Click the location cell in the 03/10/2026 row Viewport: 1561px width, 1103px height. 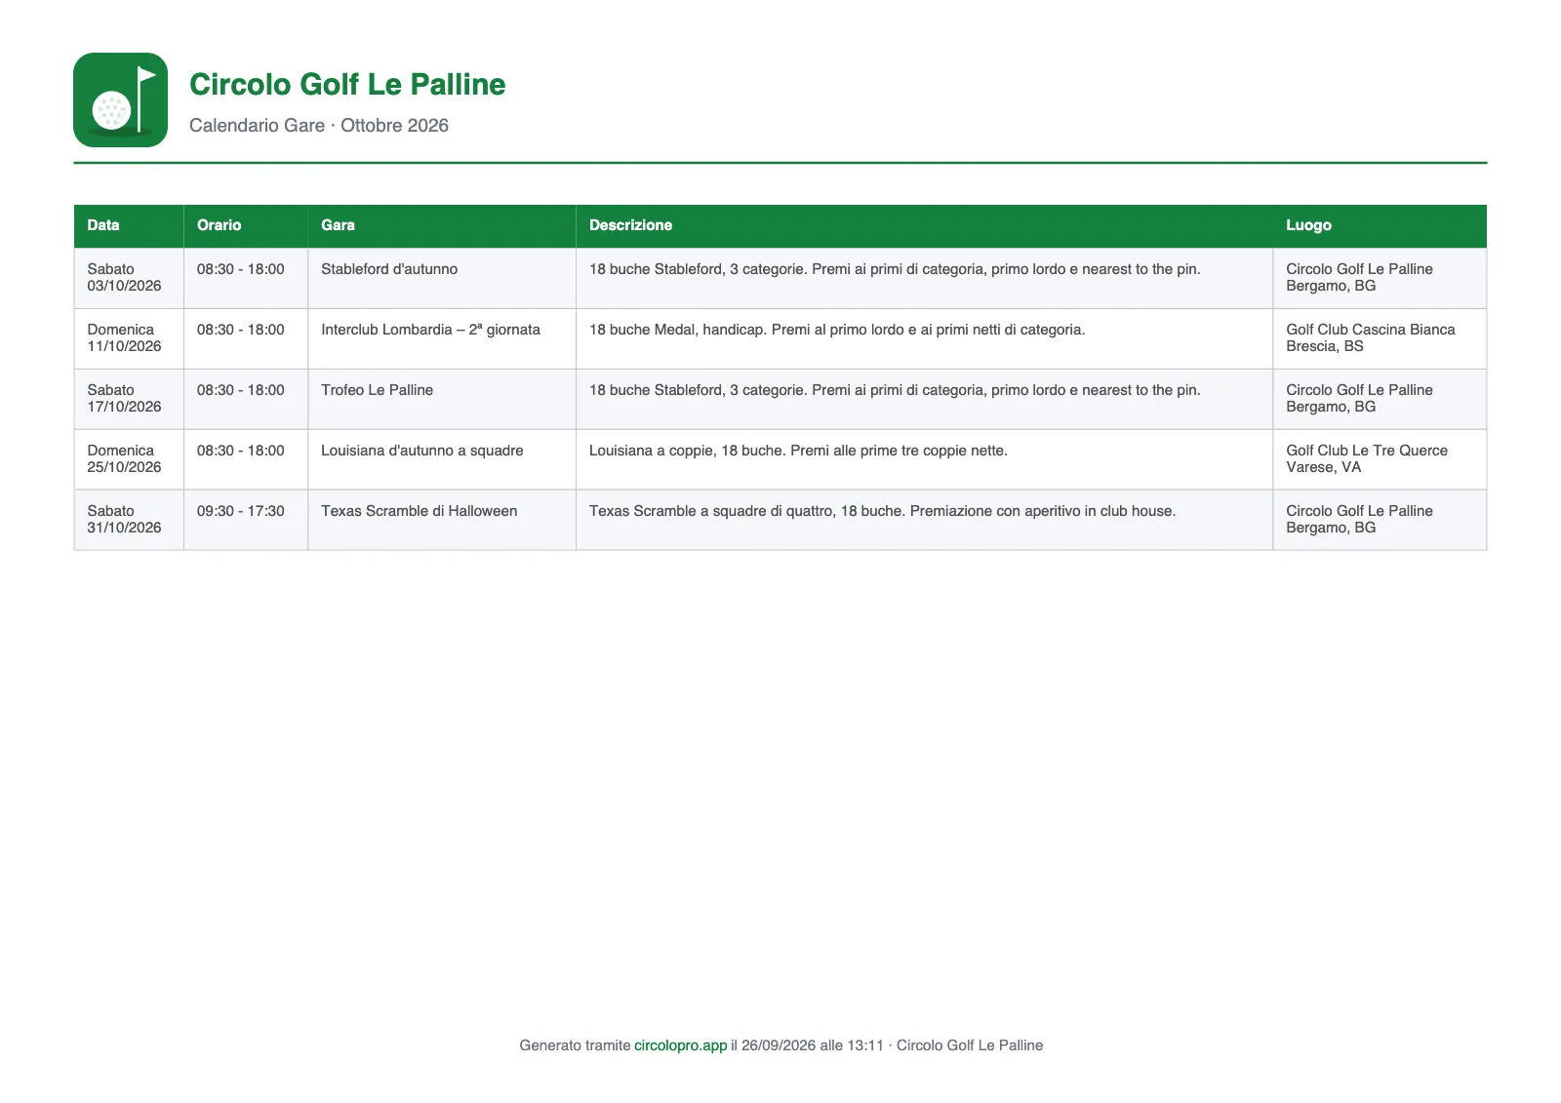click(1380, 278)
